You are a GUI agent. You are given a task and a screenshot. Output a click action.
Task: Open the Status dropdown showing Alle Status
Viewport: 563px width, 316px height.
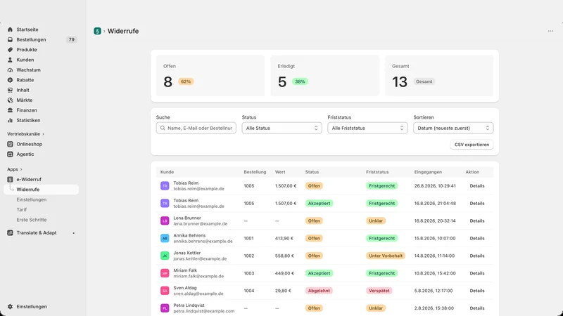click(x=282, y=128)
